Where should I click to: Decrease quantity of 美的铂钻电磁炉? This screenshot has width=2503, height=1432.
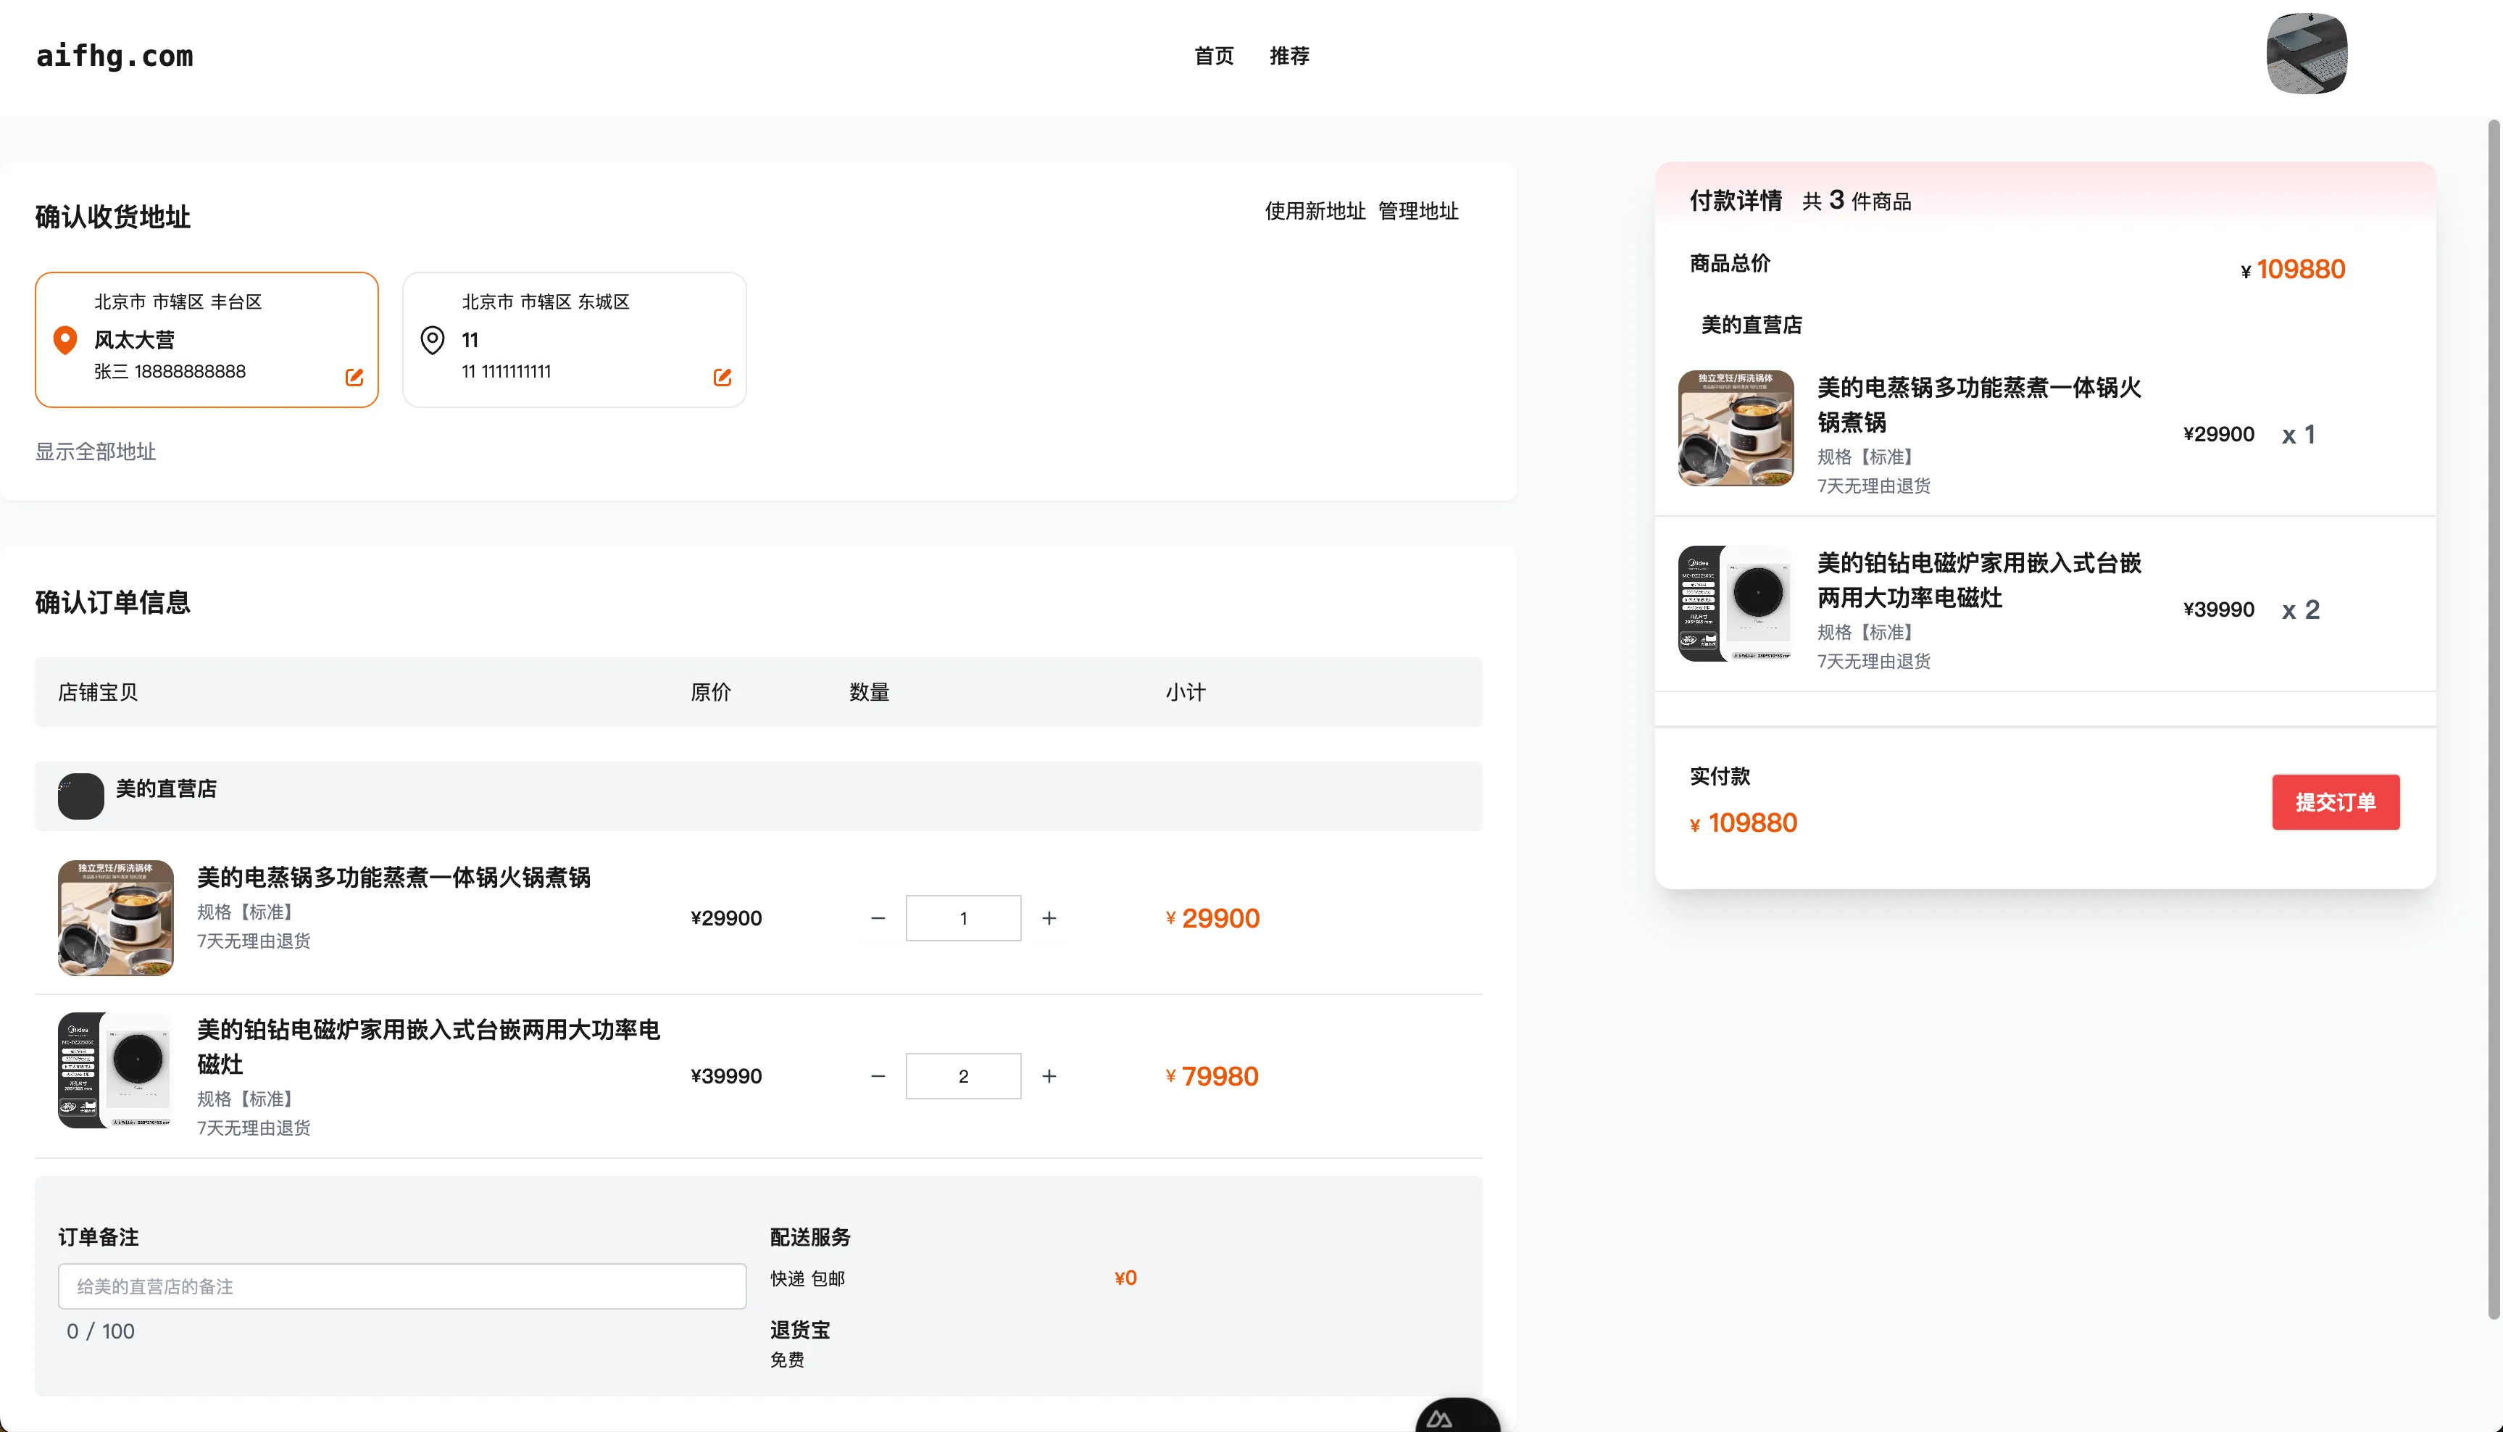click(878, 1076)
